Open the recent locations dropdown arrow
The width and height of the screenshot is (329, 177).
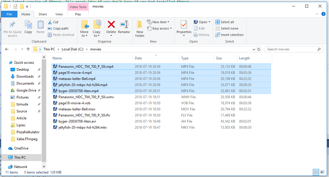pyautogui.click(x=22, y=49)
